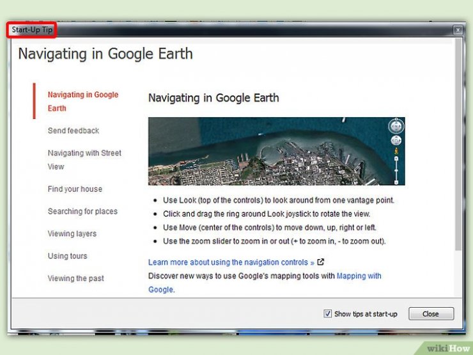473x355 pixels.
Task: Click the Street View pegman icon in the image
Action: pyautogui.click(x=396, y=151)
